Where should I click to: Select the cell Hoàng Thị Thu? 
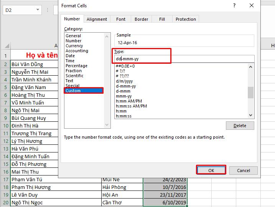[x=35, y=95]
